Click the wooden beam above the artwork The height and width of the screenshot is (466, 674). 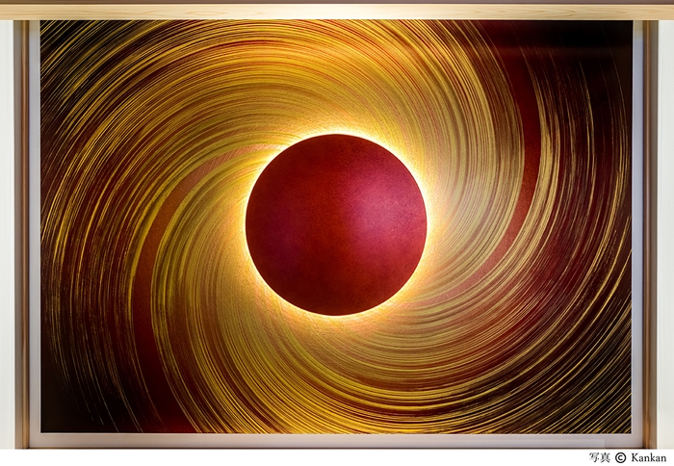pos(337,10)
